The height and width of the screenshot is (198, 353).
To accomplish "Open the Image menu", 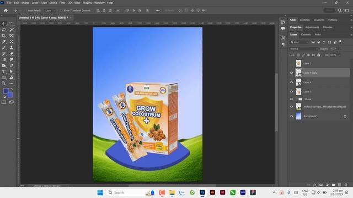I will pyautogui.click(x=25, y=3).
